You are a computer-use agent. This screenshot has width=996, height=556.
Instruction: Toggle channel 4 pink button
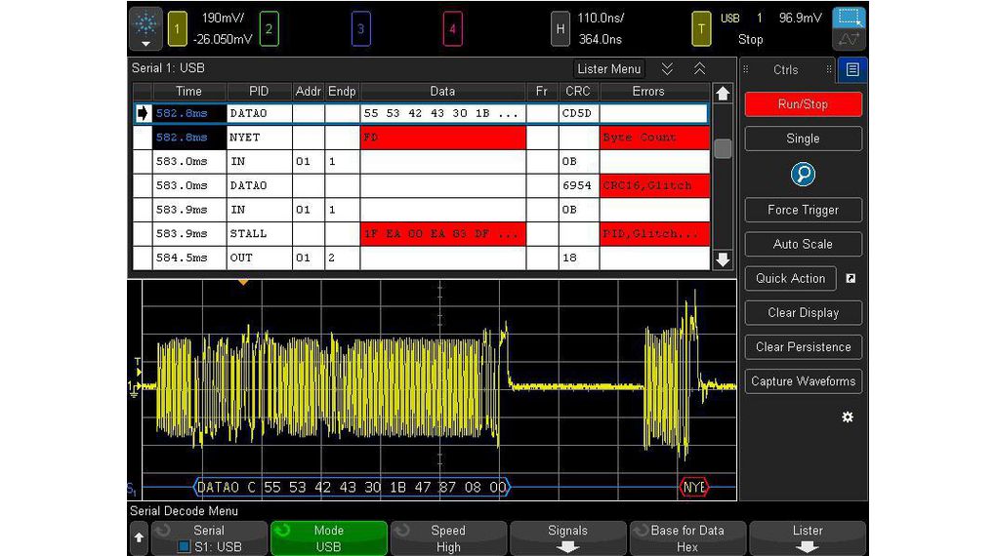click(x=452, y=28)
